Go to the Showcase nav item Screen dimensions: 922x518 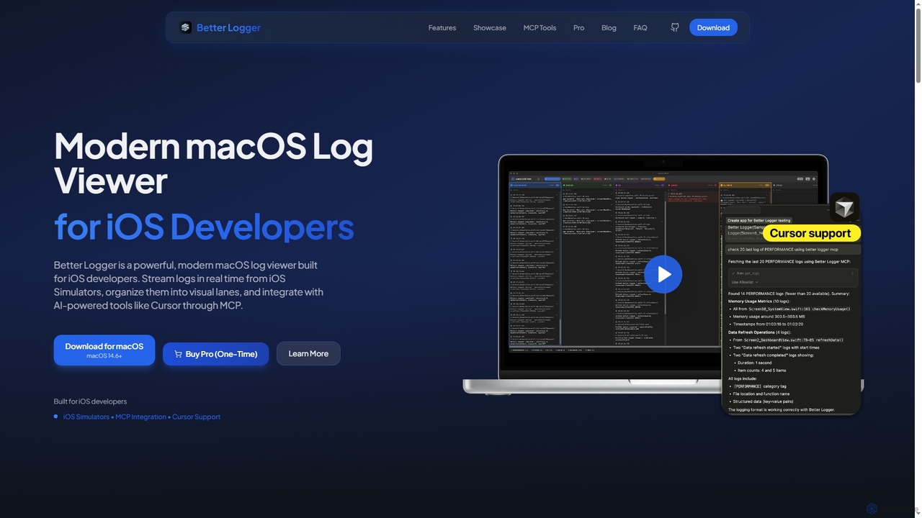(490, 27)
